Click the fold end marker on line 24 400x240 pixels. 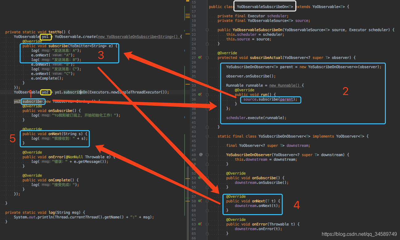(x=207, y=44)
